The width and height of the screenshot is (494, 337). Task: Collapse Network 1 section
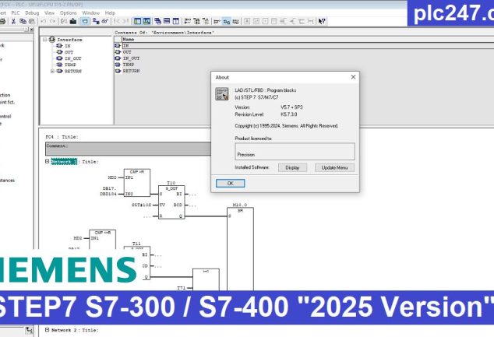click(48, 161)
